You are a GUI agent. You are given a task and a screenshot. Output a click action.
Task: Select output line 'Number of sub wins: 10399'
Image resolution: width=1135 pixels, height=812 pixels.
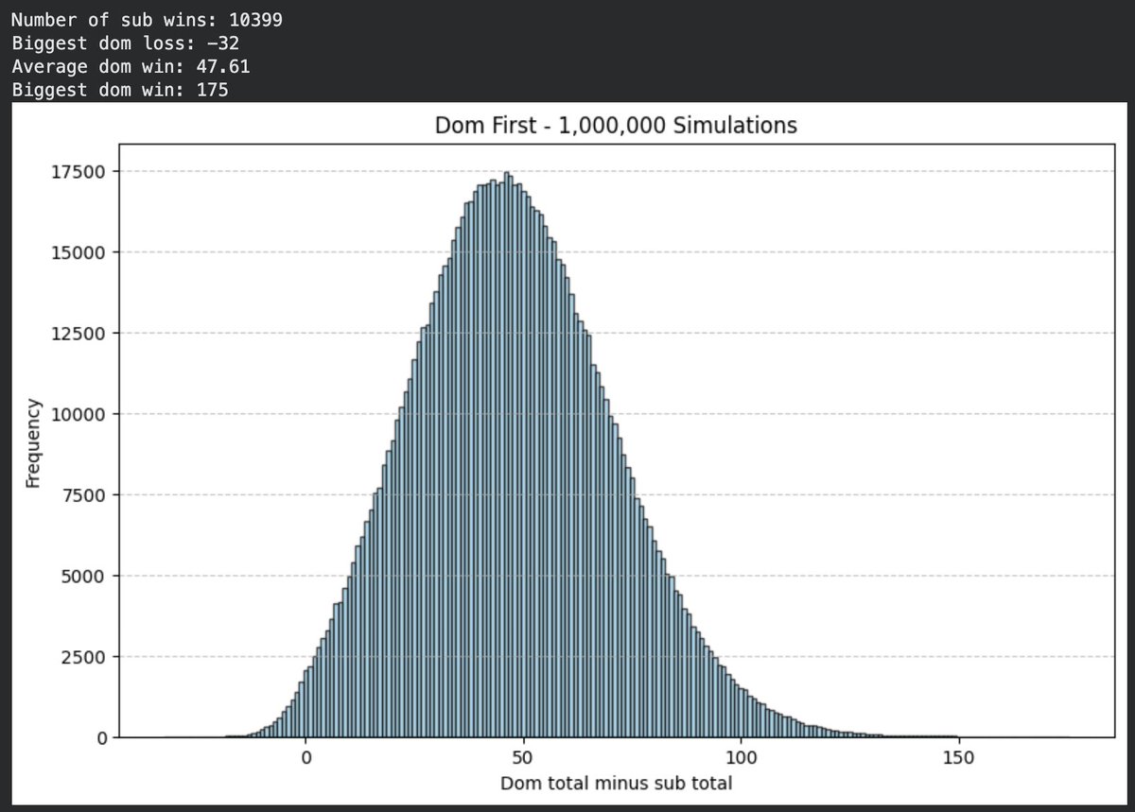[147, 20]
